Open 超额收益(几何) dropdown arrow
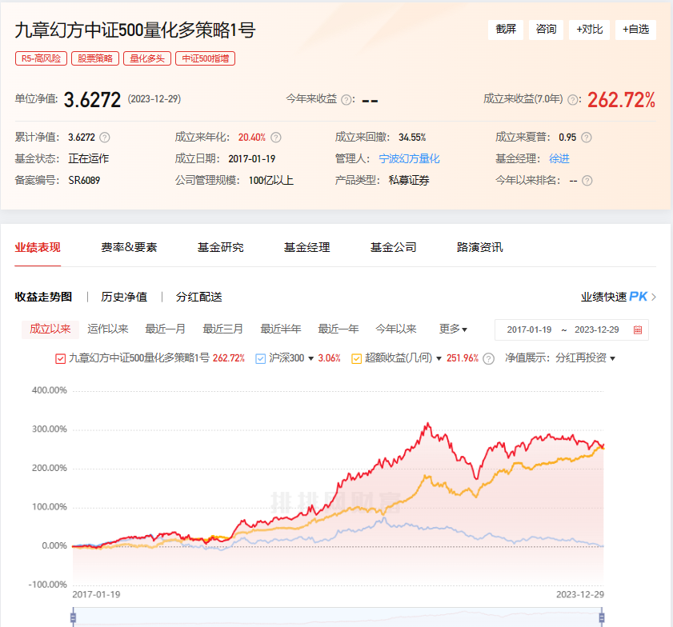Viewport: 673px width, 627px height. tap(439, 358)
